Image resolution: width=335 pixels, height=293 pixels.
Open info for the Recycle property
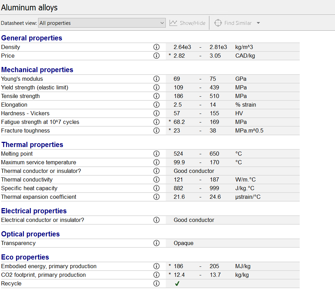pos(156,283)
